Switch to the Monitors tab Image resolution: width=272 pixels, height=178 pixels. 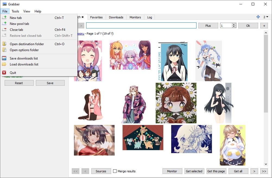[x=135, y=17]
